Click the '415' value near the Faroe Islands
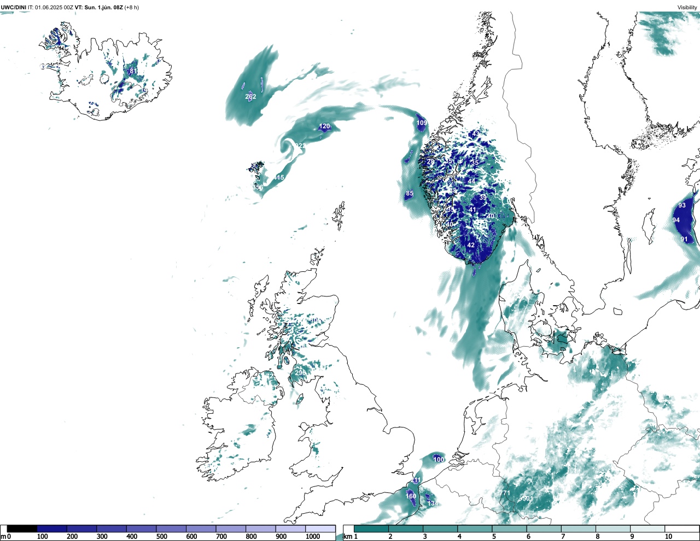 coord(279,177)
